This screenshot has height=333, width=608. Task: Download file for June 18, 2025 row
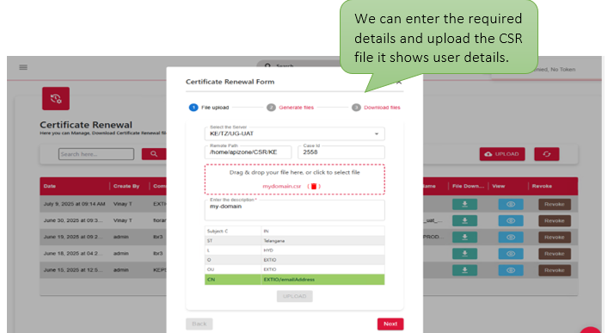pyautogui.click(x=464, y=254)
